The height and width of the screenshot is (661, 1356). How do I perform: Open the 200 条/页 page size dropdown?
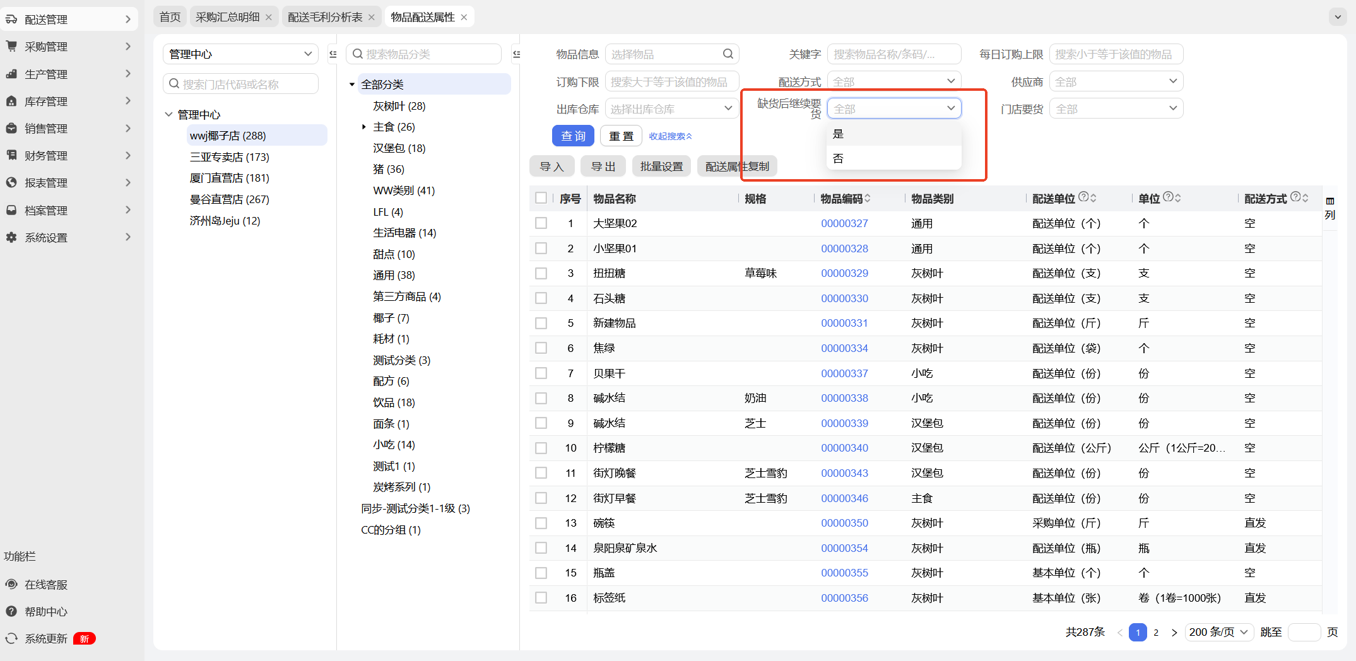click(1218, 632)
